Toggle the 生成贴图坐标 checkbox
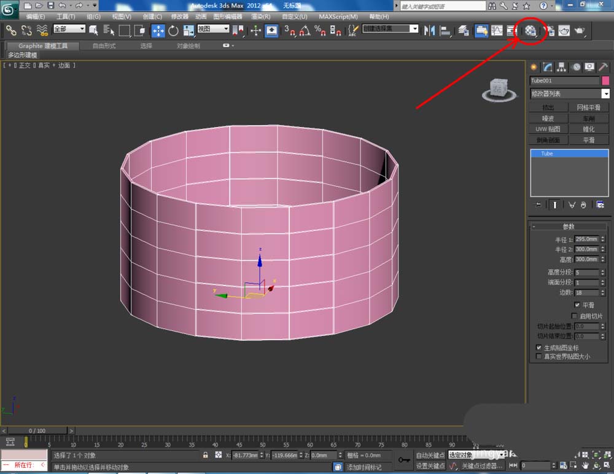614x474 pixels. pyautogui.click(x=539, y=348)
